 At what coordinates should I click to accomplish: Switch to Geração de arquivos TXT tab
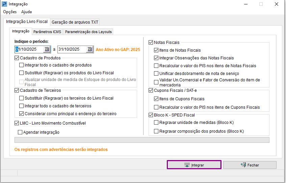(x=75, y=22)
